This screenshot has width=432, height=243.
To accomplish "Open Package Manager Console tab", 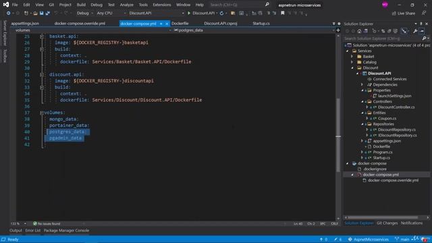I will click(x=66, y=231).
